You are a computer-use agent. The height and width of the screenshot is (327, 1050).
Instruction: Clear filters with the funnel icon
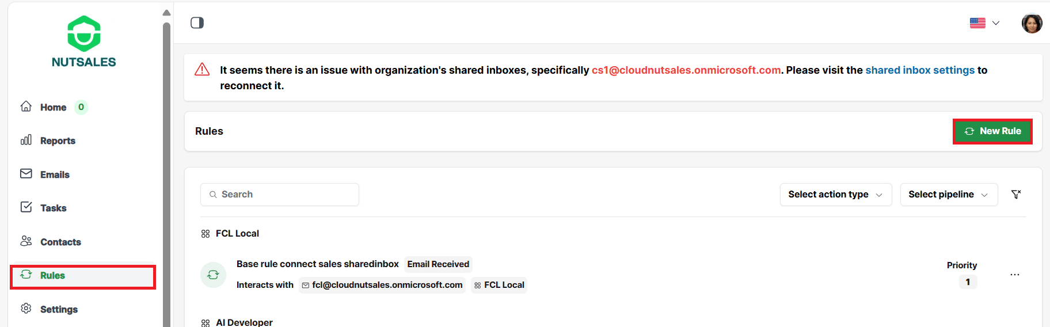[x=1016, y=195]
